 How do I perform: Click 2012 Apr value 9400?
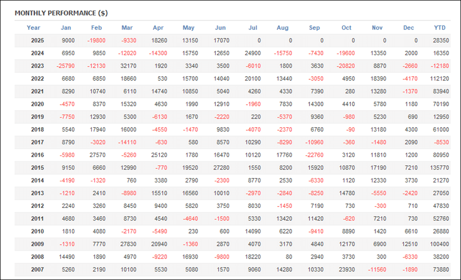point(160,206)
